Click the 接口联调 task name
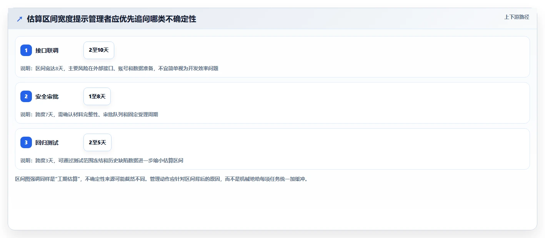545x238 pixels. [47, 50]
